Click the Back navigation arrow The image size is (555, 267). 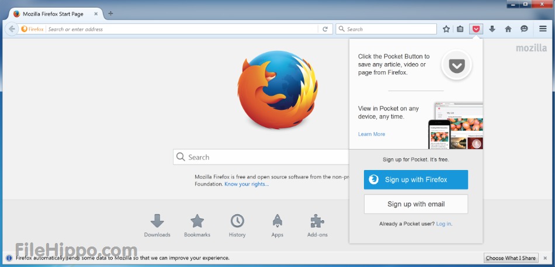[12, 29]
